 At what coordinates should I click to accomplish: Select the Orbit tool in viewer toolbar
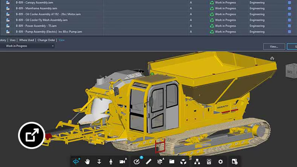tap(76, 162)
